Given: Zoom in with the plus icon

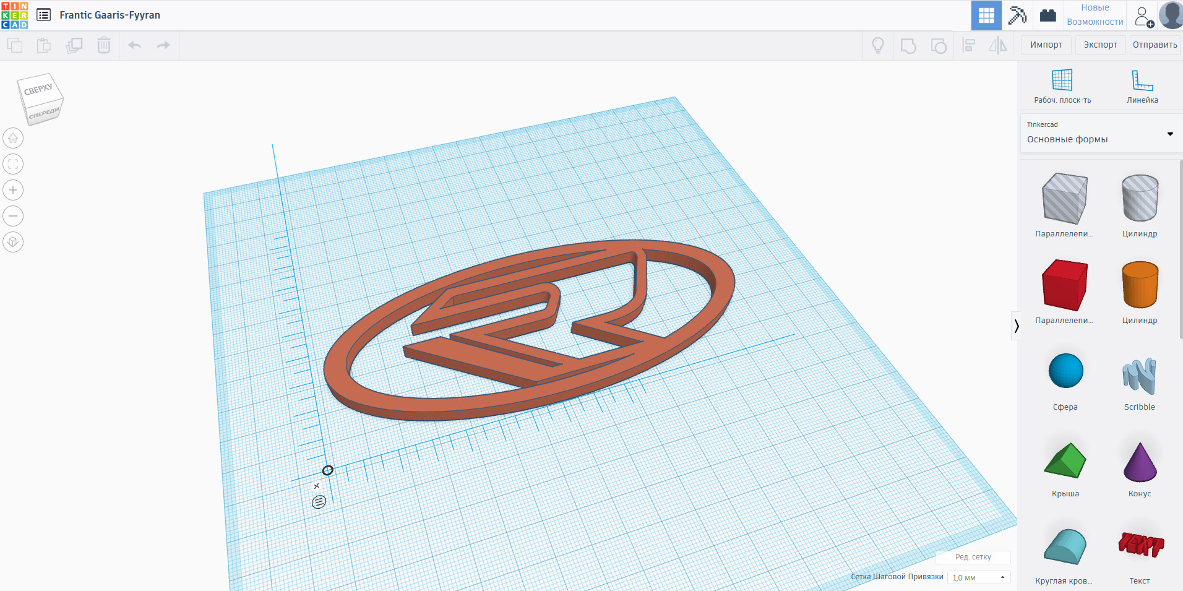Looking at the screenshot, I should coord(13,190).
